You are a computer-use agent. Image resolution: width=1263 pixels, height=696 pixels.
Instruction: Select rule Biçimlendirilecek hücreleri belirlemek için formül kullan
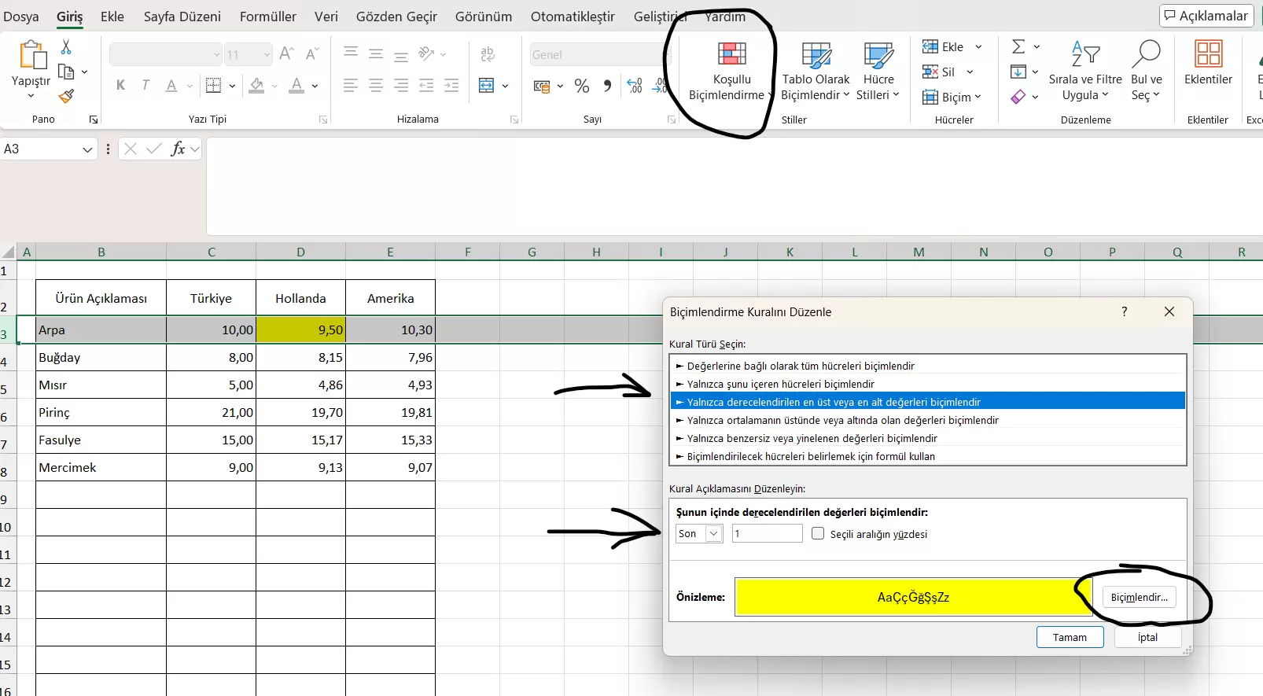pyautogui.click(x=811, y=456)
